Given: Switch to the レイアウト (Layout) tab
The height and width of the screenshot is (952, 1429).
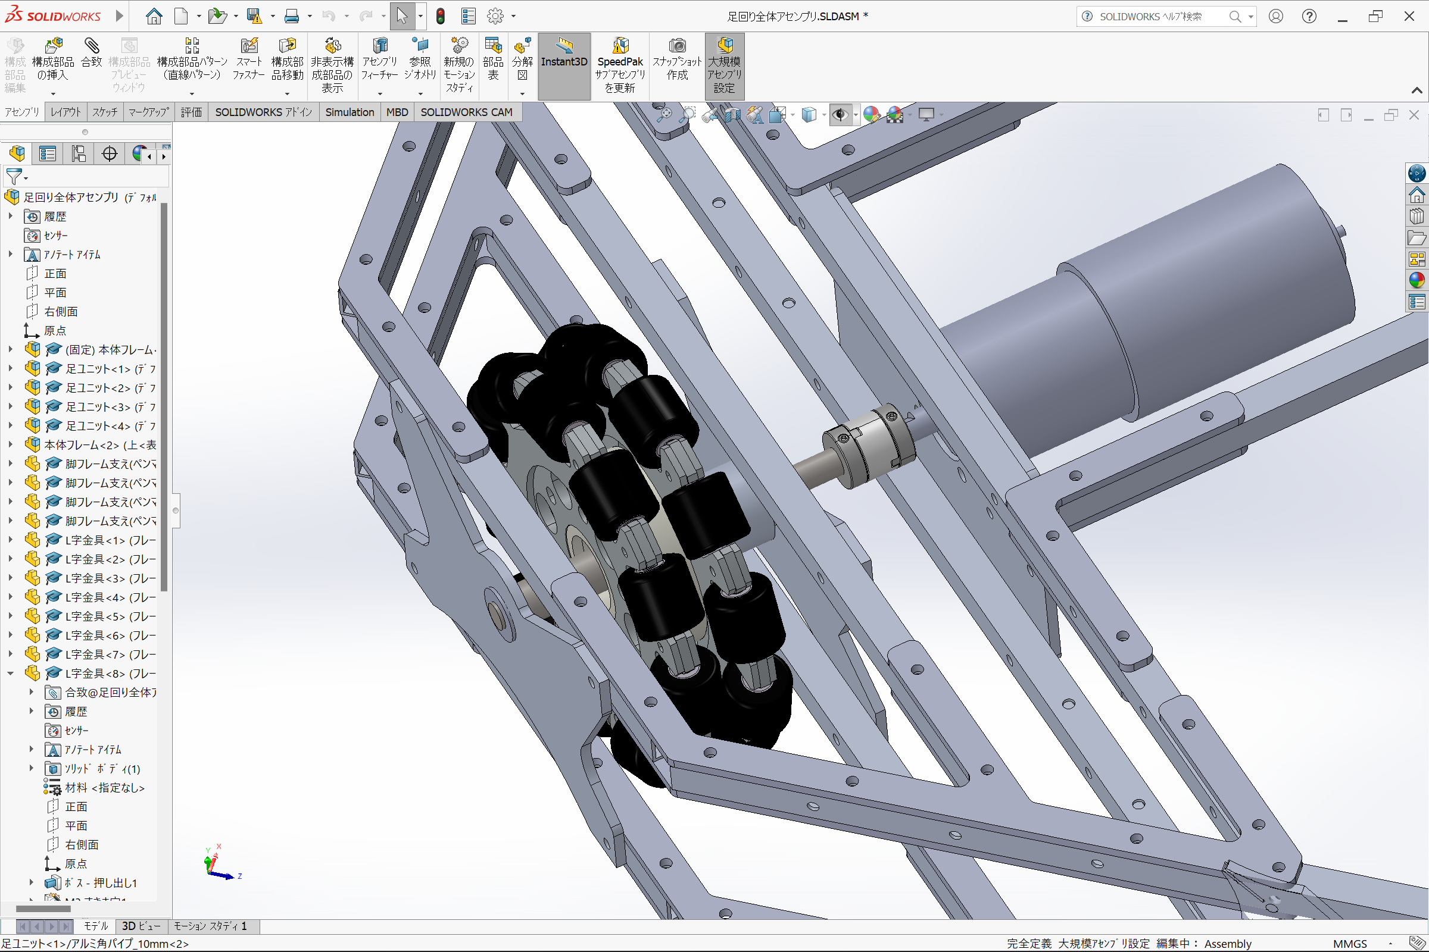Looking at the screenshot, I should (65, 112).
